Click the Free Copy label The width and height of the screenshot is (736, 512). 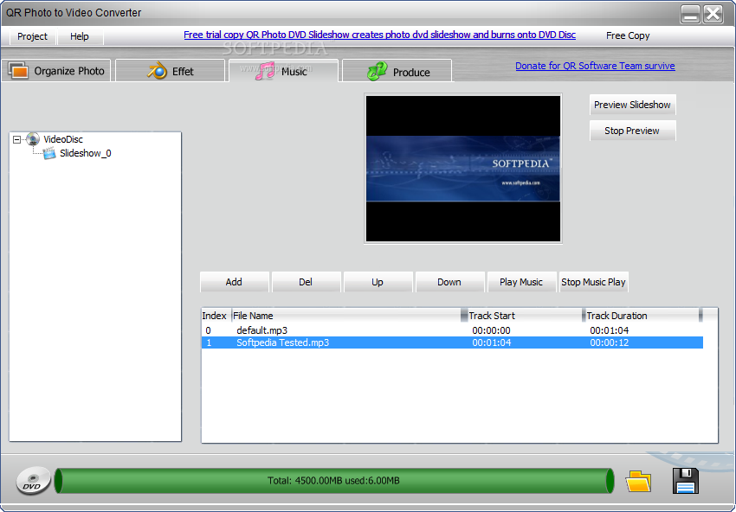(628, 35)
